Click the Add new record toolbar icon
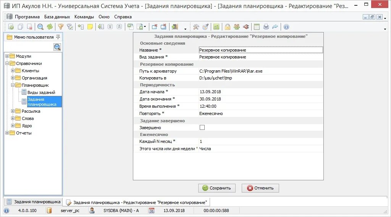The height and width of the screenshot is (217, 391). (x=11, y=27)
